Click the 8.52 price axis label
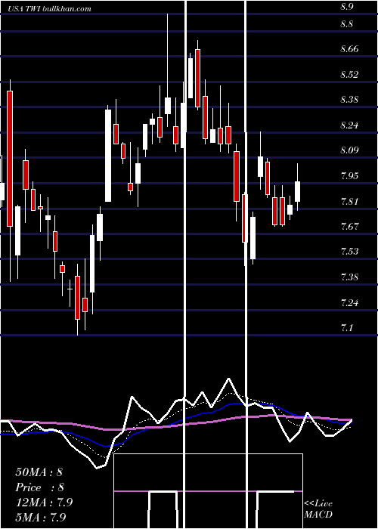Viewport: 378px width, 529px height. coord(349,74)
